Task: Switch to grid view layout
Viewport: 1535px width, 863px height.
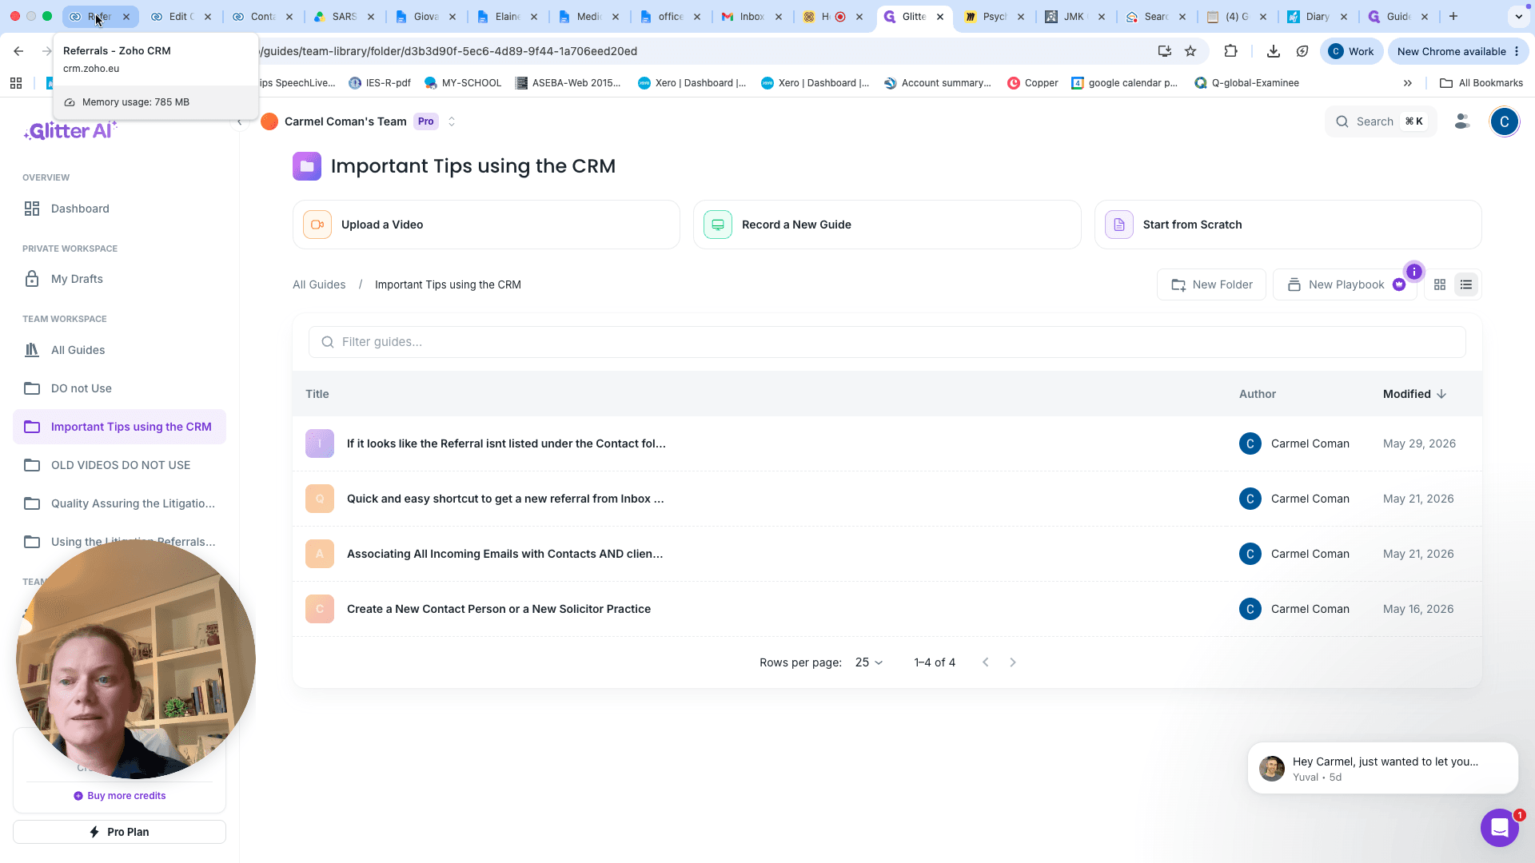Action: tap(1440, 284)
